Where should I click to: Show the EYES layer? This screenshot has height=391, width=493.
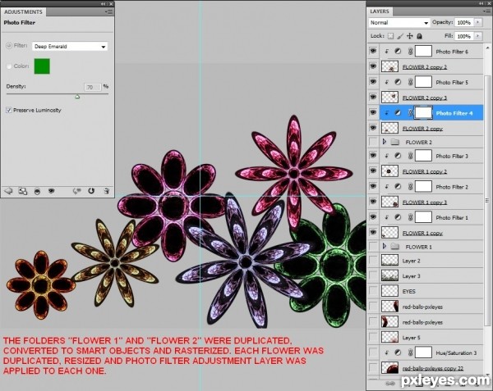373,291
